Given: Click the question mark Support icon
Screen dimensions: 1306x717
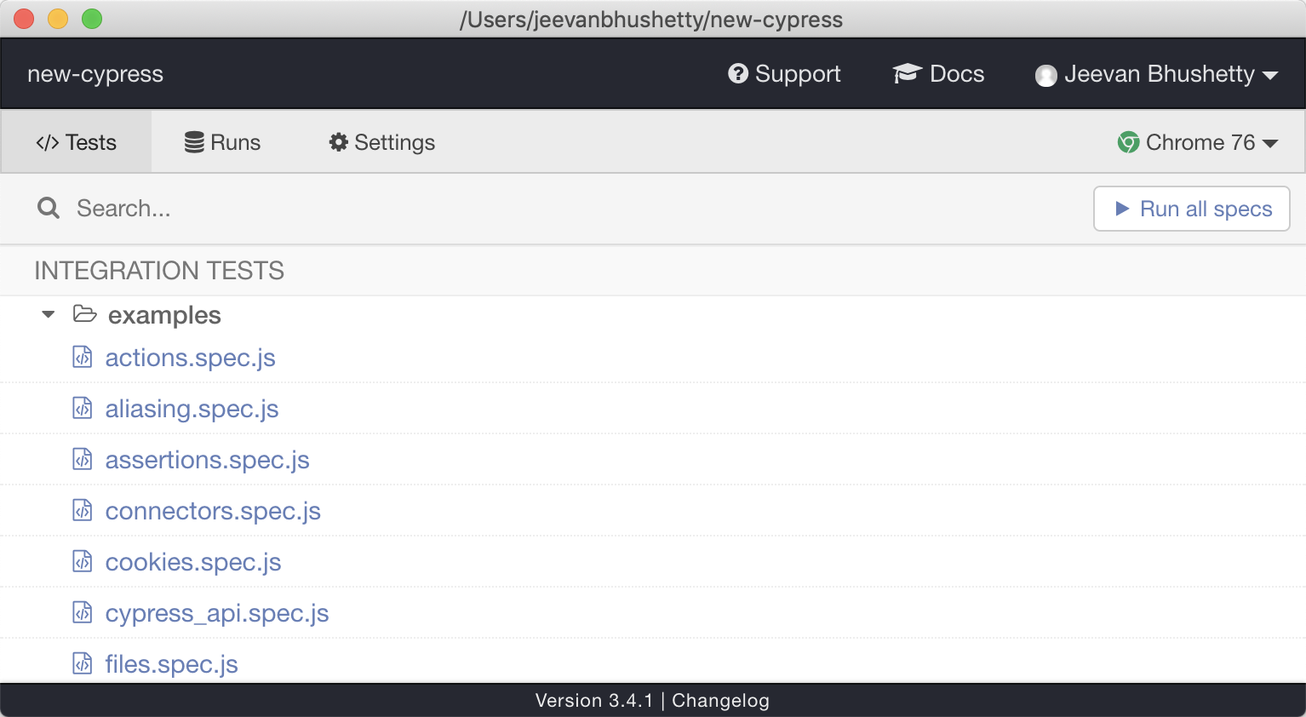Looking at the screenshot, I should [737, 73].
